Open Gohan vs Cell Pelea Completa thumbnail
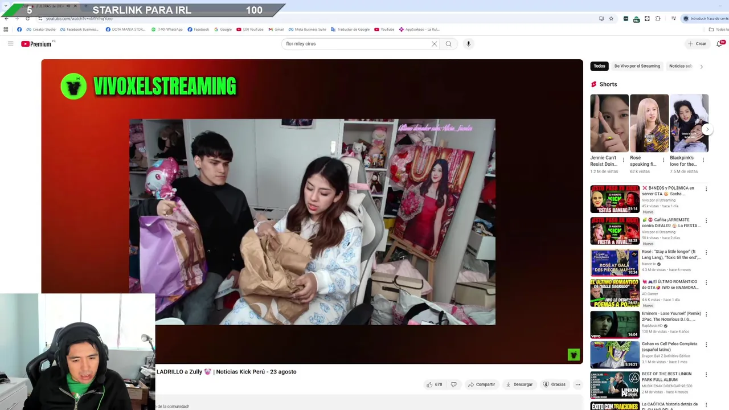729x410 pixels. coord(615,355)
